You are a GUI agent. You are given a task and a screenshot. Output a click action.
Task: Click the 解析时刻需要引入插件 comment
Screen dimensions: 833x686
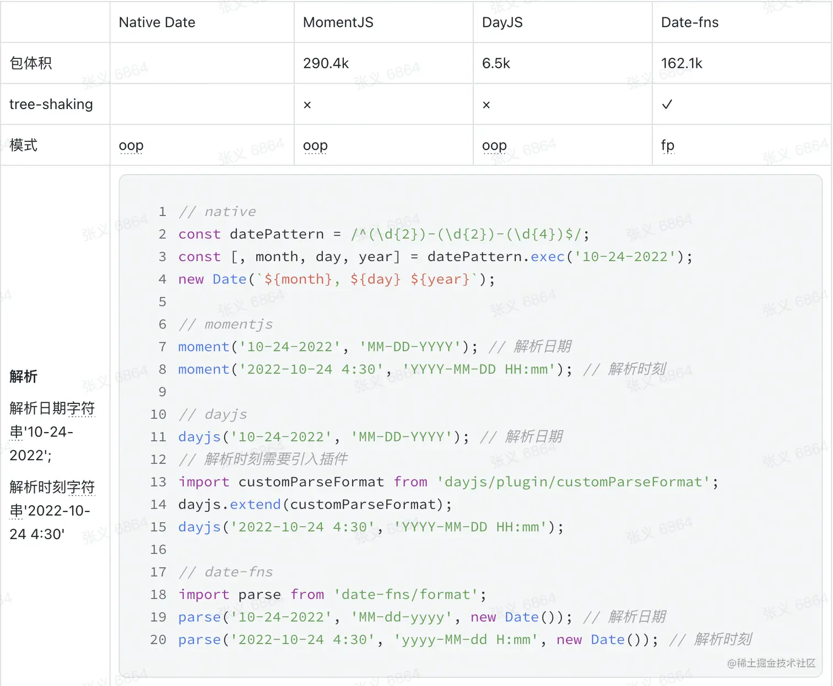[263, 460]
